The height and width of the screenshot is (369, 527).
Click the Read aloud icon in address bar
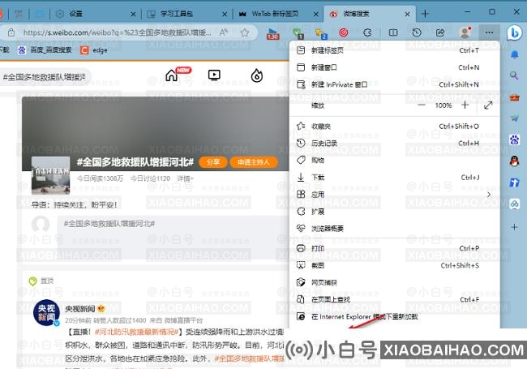(x=224, y=32)
